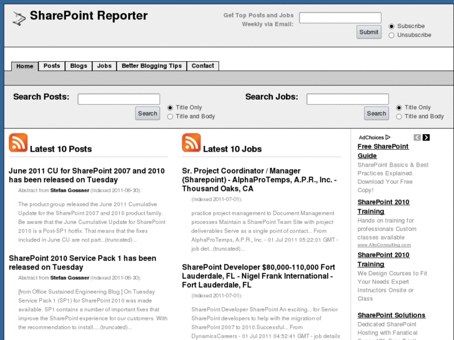
Task: Go to previous ad with left arrow
Action: click(x=417, y=137)
